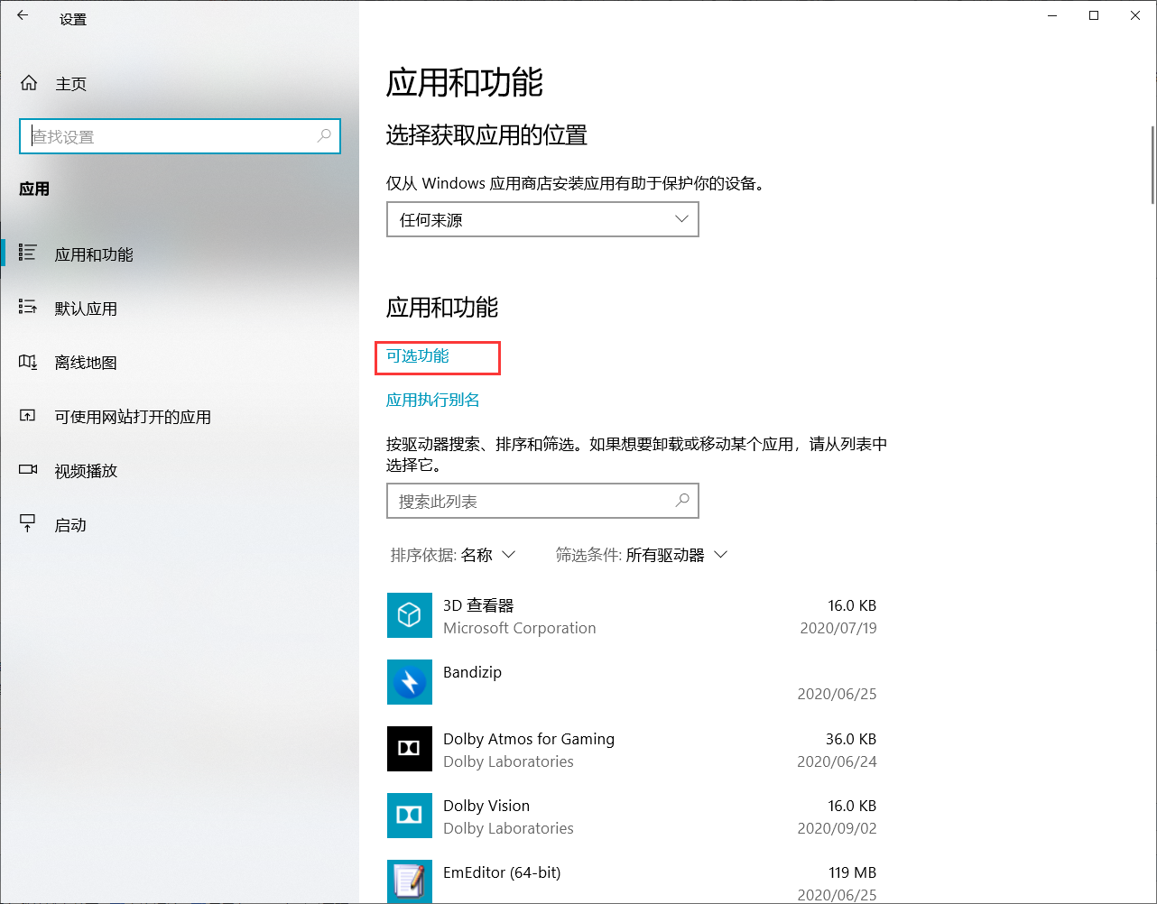
Task: Close the Settings window
Action: point(1135,15)
